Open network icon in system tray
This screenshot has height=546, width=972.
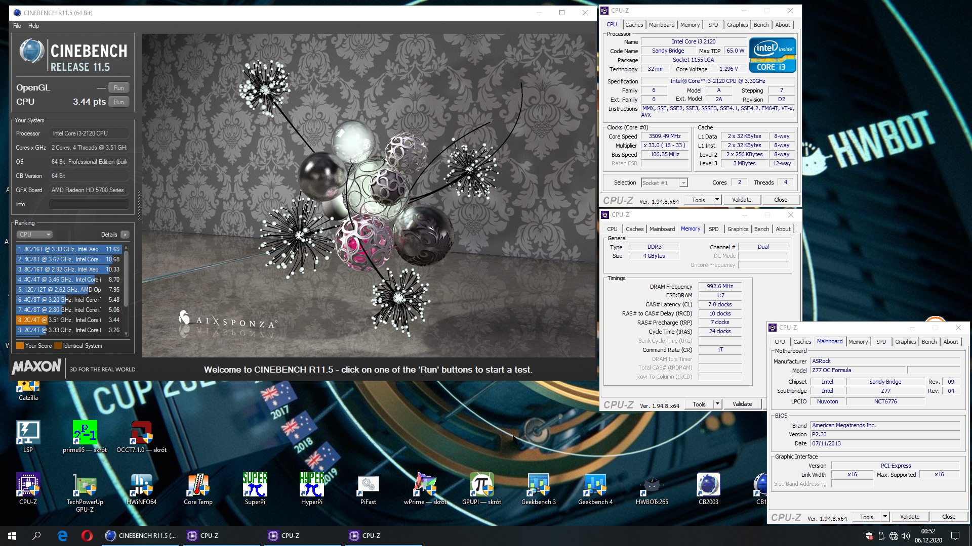(x=894, y=536)
